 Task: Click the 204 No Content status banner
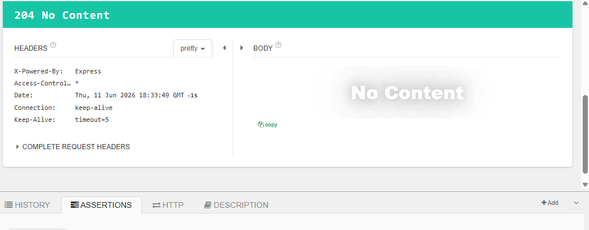click(x=287, y=15)
